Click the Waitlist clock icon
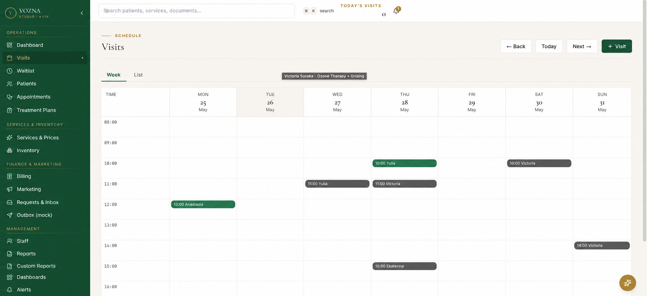Viewport: 647px width, 296px height. 9,71
